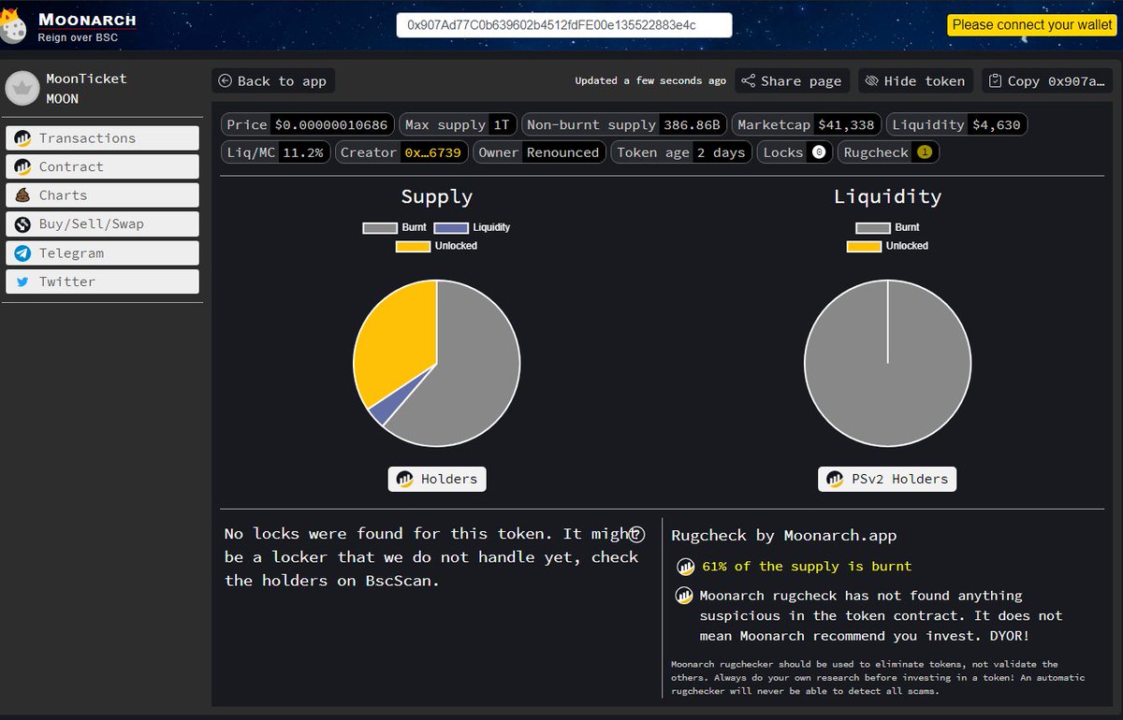Click the token address search field

click(x=564, y=25)
